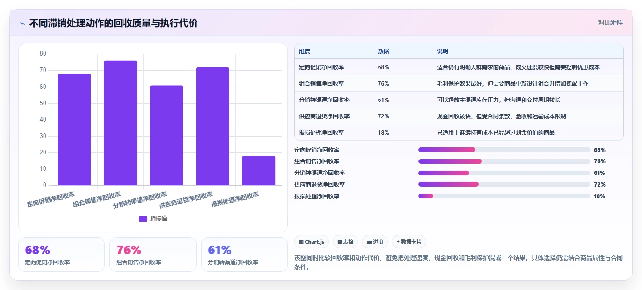This screenshot has height=290, width=642.
Task: Click the 报损处理净回收率 label in the progress list
Action: [x=317, y=196]
